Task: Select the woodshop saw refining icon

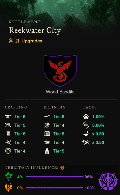Action: [47, 116]
